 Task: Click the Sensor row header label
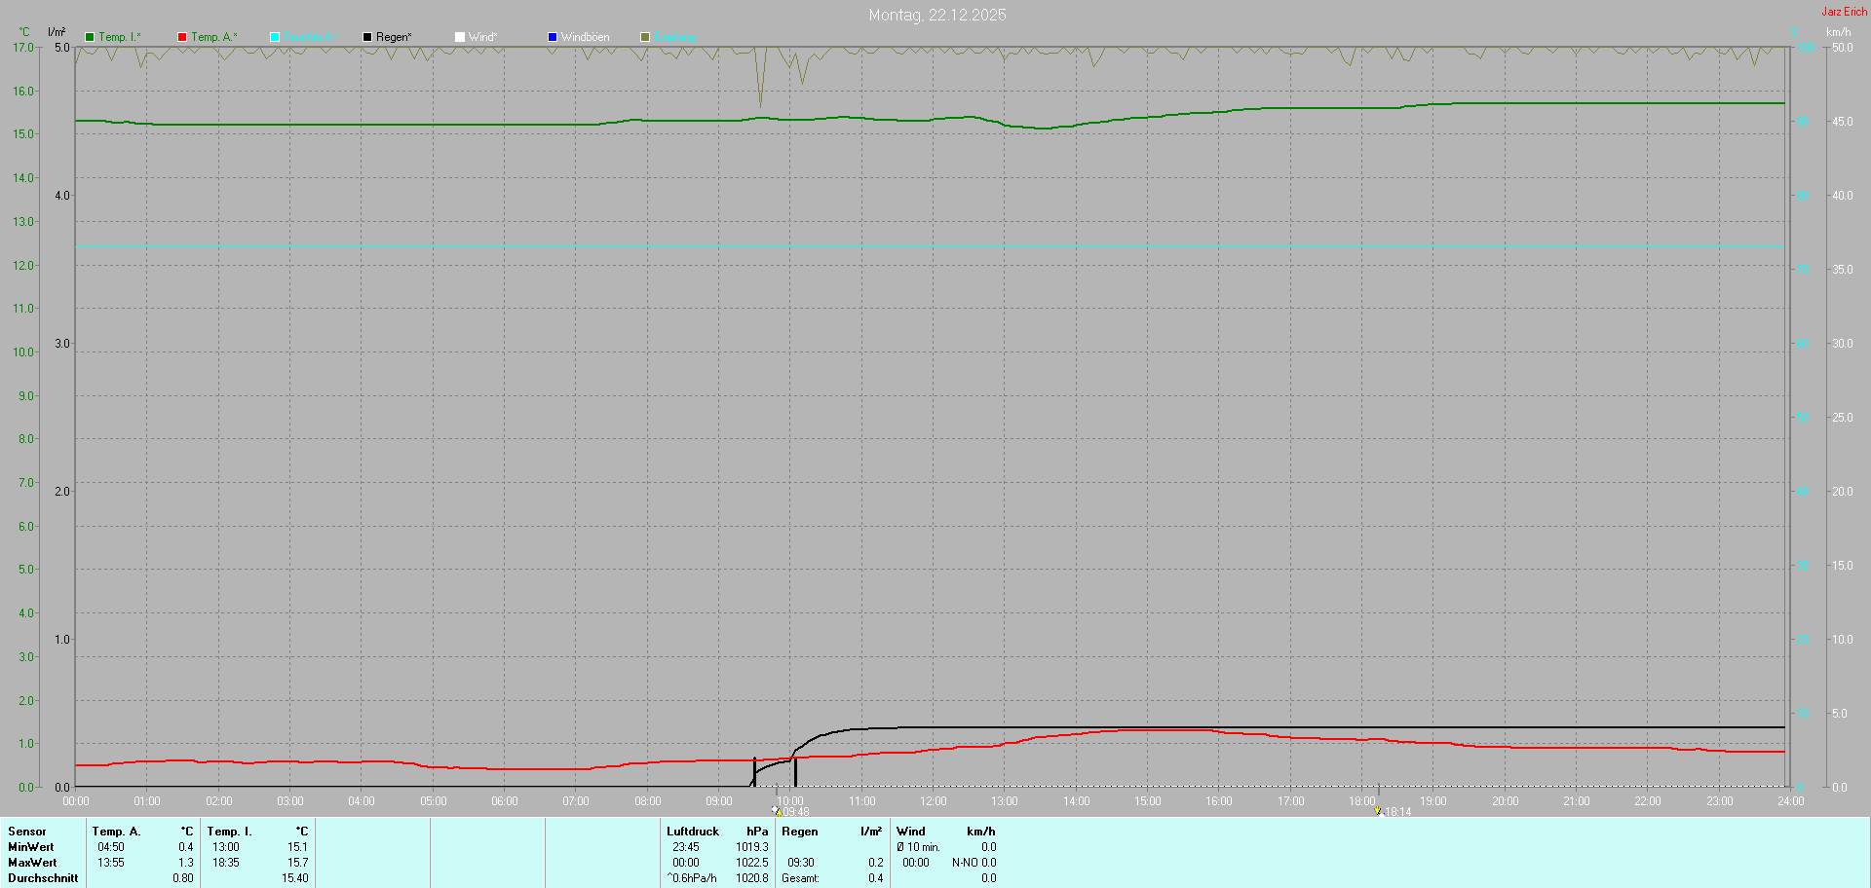(x=27, y=832)
